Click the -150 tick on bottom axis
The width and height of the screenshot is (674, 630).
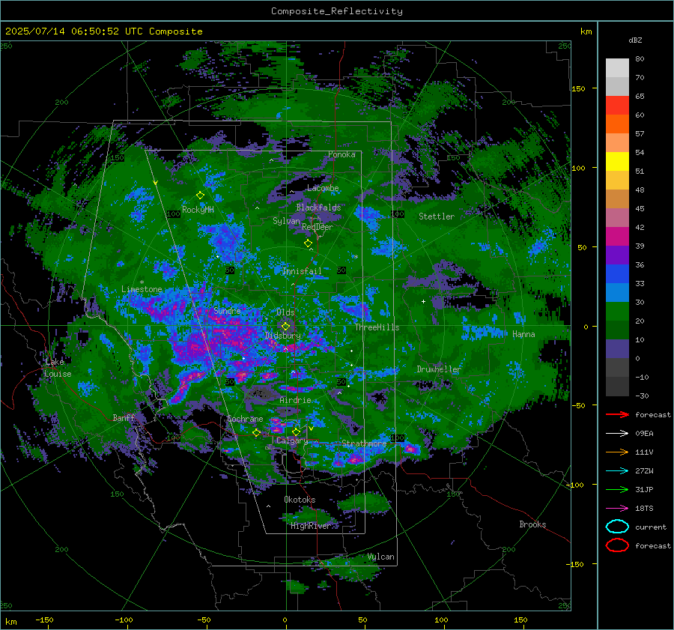44,620
